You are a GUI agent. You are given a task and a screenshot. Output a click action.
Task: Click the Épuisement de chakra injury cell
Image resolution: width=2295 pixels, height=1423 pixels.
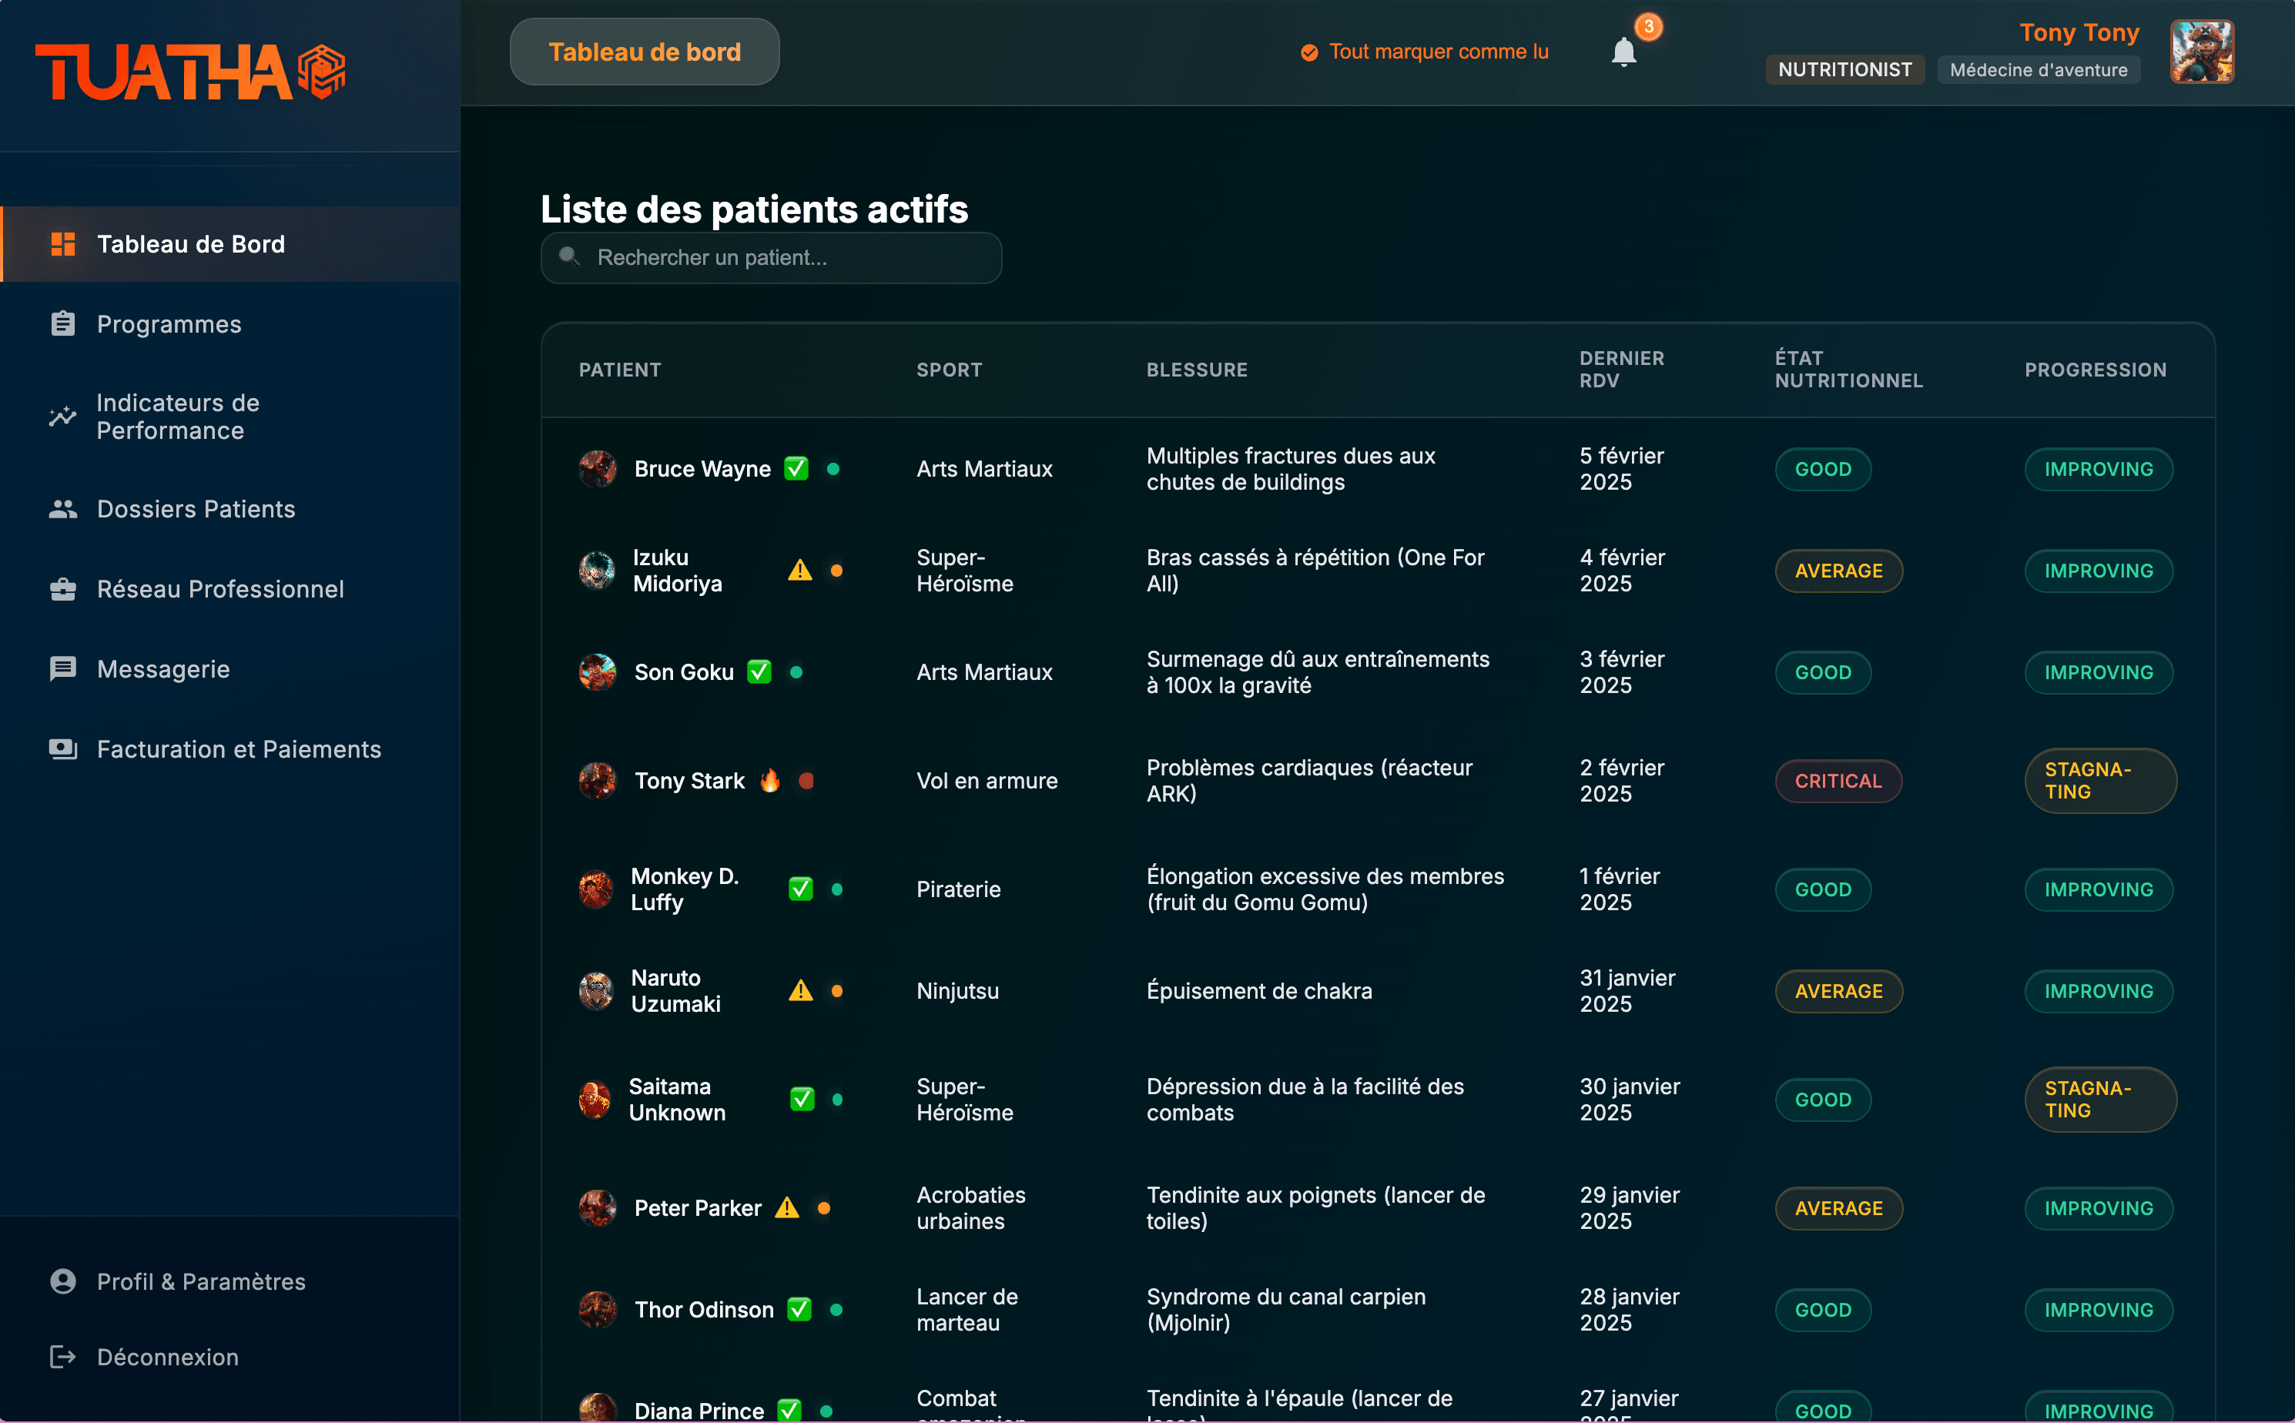click(x=1259, y=990)
